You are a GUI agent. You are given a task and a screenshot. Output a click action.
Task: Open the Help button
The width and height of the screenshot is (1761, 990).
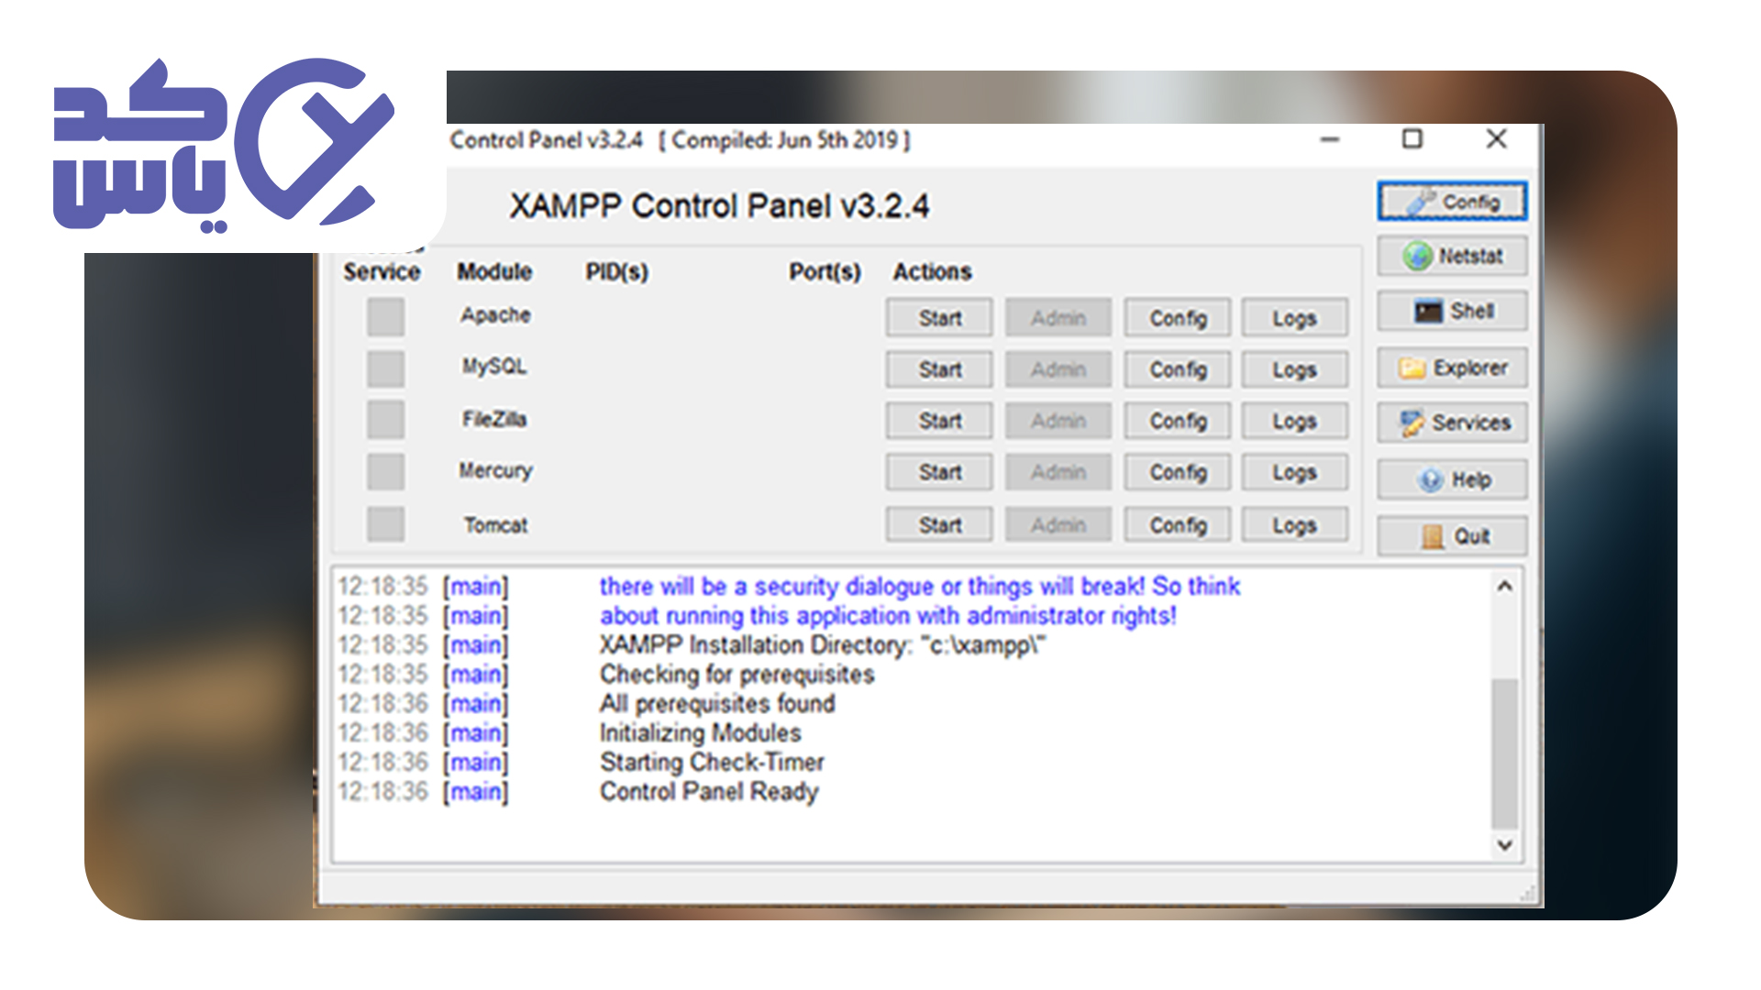click(x=1452, y=479)
